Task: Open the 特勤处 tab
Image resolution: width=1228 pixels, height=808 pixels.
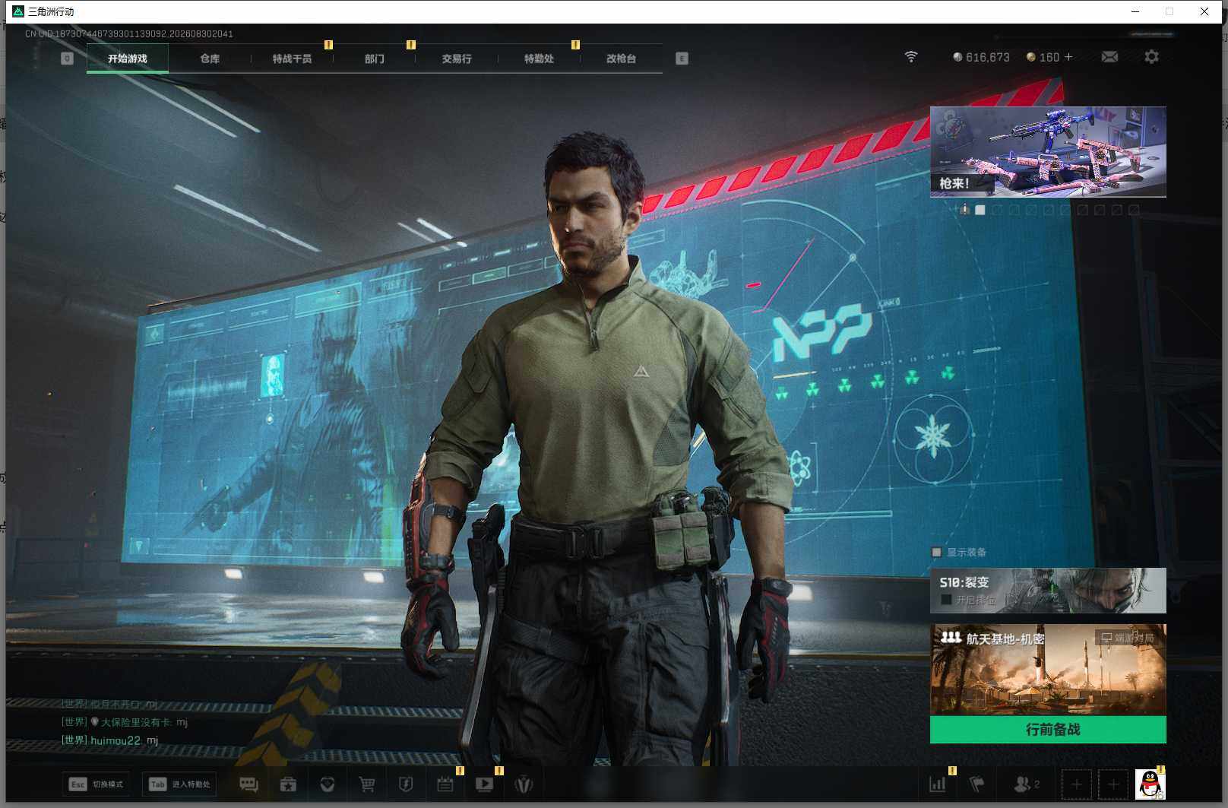Action: pos(539,59)
